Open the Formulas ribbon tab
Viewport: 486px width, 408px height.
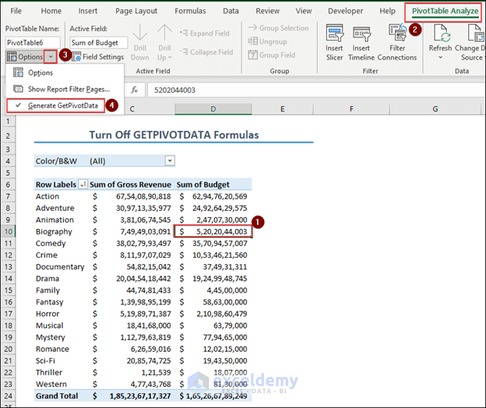tap(190, 11)
